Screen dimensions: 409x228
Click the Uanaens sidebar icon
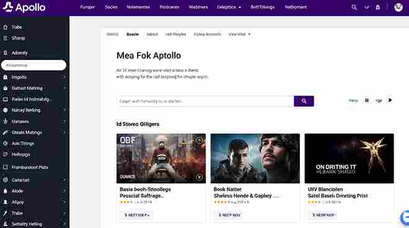coord(5,121)
